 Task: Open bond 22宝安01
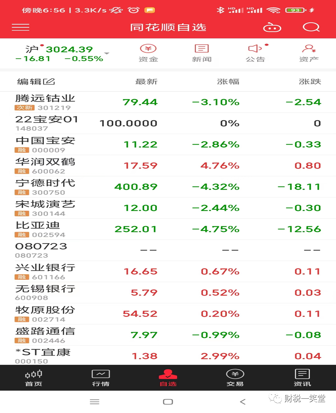click(x=168, y=123)
